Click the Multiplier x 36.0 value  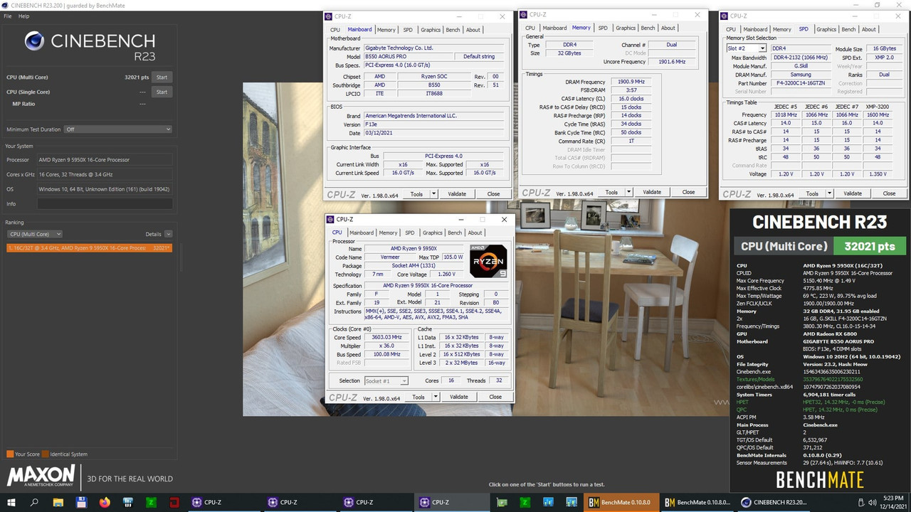point(387,346)
